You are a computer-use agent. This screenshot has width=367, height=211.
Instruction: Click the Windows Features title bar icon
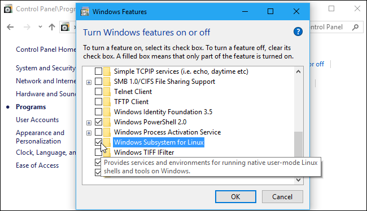[85, 11]
